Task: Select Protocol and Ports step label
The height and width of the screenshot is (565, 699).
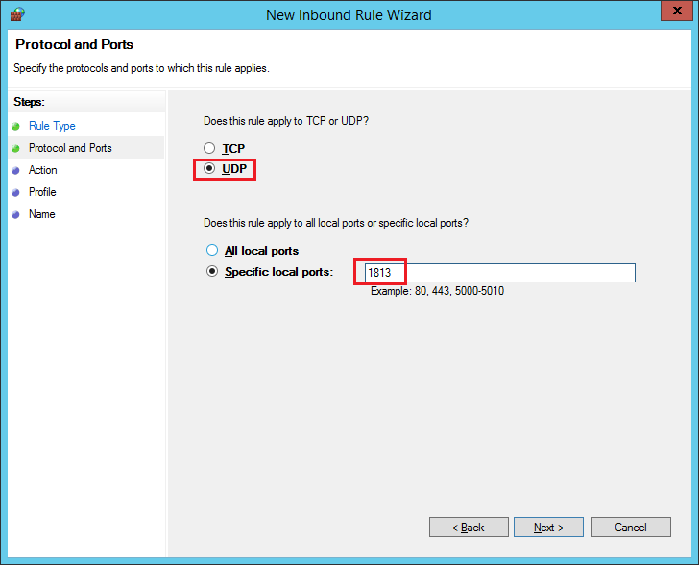Action: (x=70, y=148)
